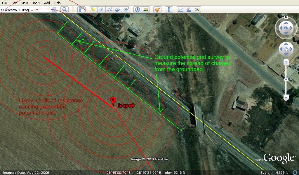Viewport: 299px width, 175px height.
Task: Click the zoom slider handle
Action: (286, 79)
